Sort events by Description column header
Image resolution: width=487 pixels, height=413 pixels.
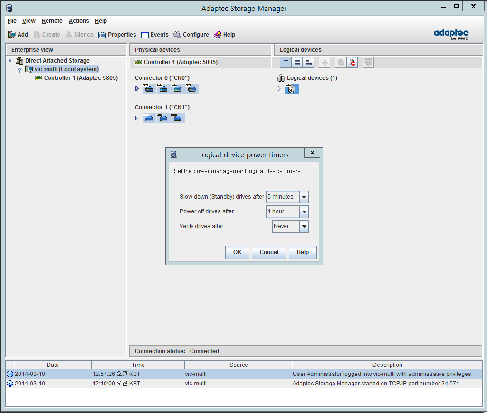click(387, 365)
